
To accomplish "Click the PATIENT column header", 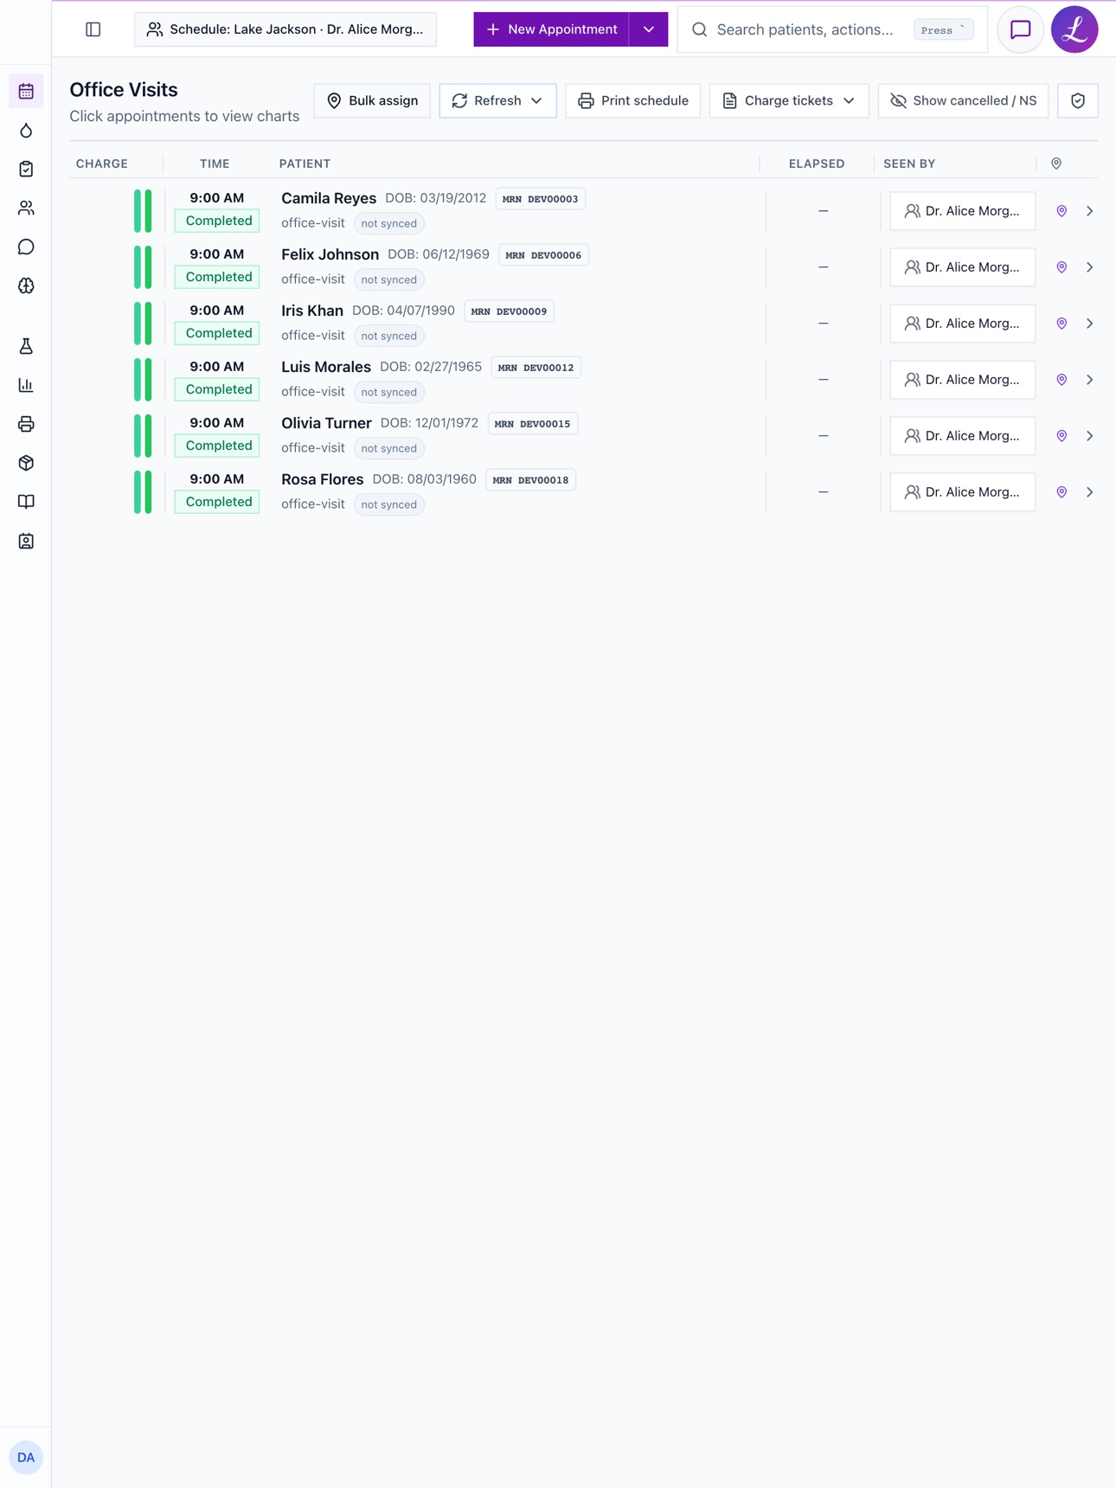I will 305,164.
